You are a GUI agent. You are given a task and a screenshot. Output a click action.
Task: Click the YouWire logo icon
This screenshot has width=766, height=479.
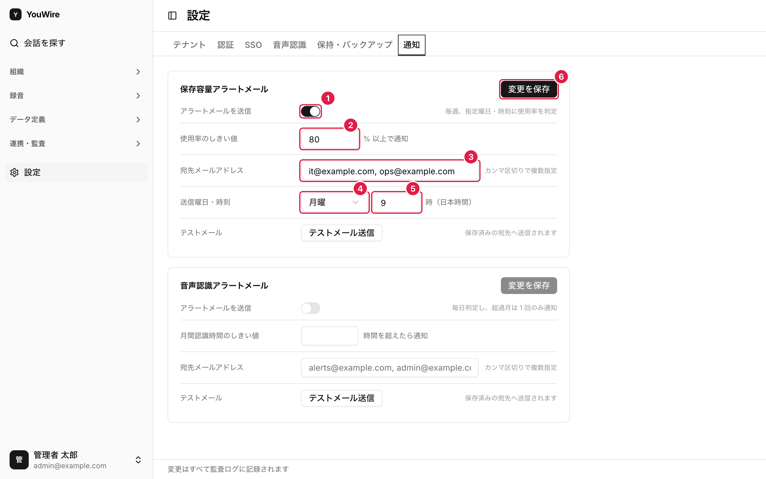tap(16, 14)
